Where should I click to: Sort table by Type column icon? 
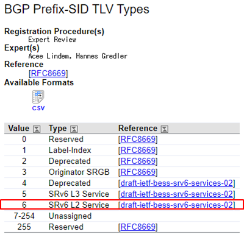click(74, 129)
